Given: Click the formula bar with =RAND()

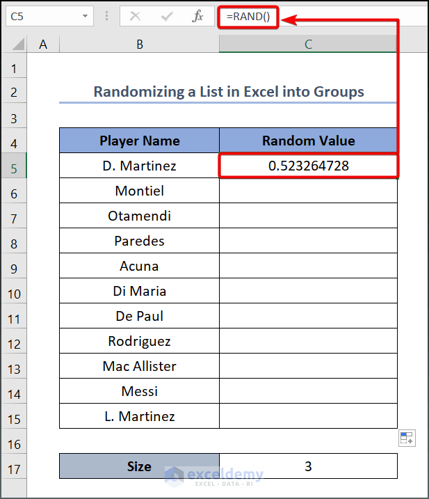Looking at the screenshot, I should [321, 16].
